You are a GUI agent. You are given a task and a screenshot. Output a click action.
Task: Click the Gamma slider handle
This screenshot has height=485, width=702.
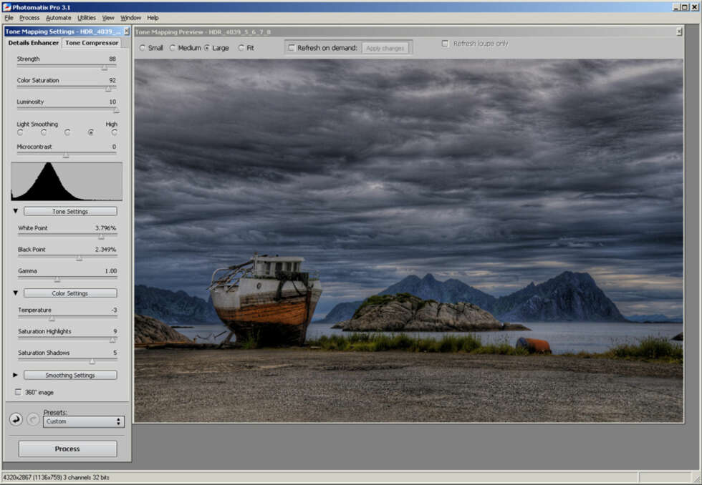[57, 280]
